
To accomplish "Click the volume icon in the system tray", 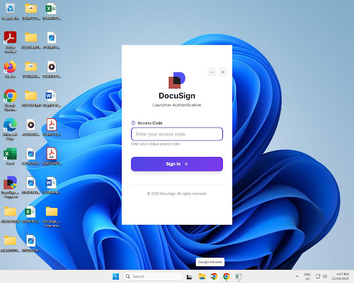I will pos(325,276).
